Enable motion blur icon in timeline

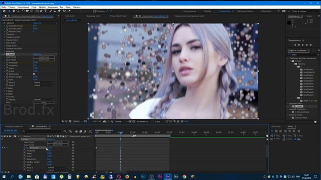[85, 131]
